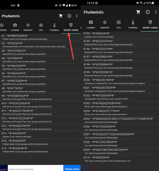Open the overflow menu in right PhoNetInfo

pyautogui.click(x=156, y=12)
